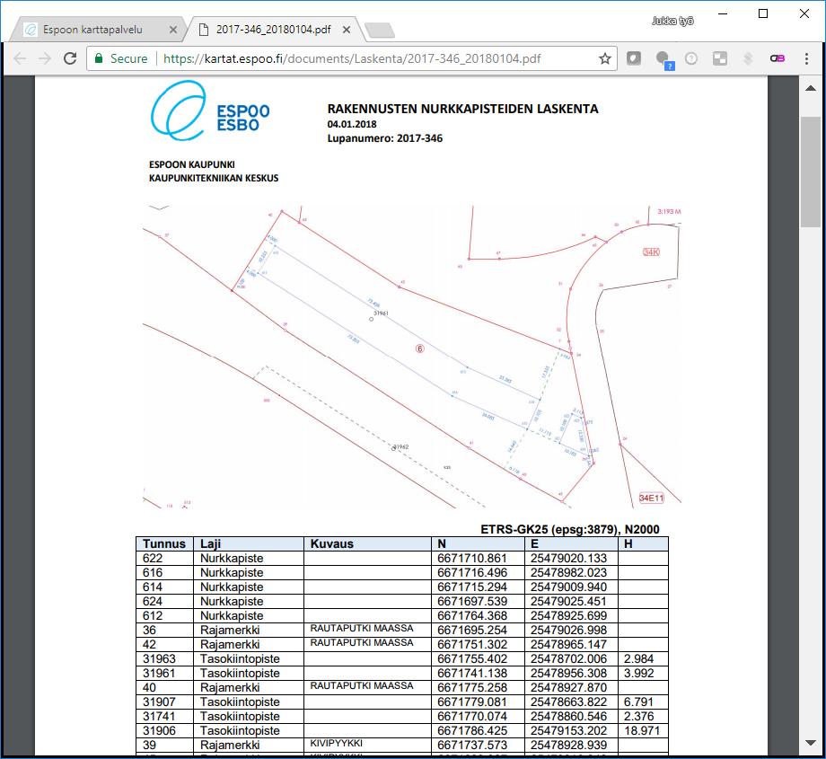Image resolution: width=826 pixels, height=759 pixels.
Task: Open a new browser tab
Action: 379,31
